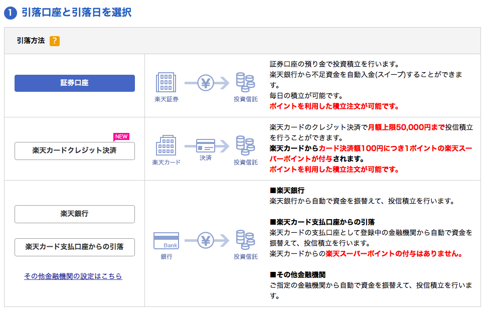Click the yen circle icon in 証券口座 row

pos(206,83)
